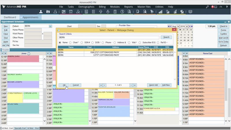
Task: Select the DOB search radio button
Action: pyautogui.click(x=92, y=42)
